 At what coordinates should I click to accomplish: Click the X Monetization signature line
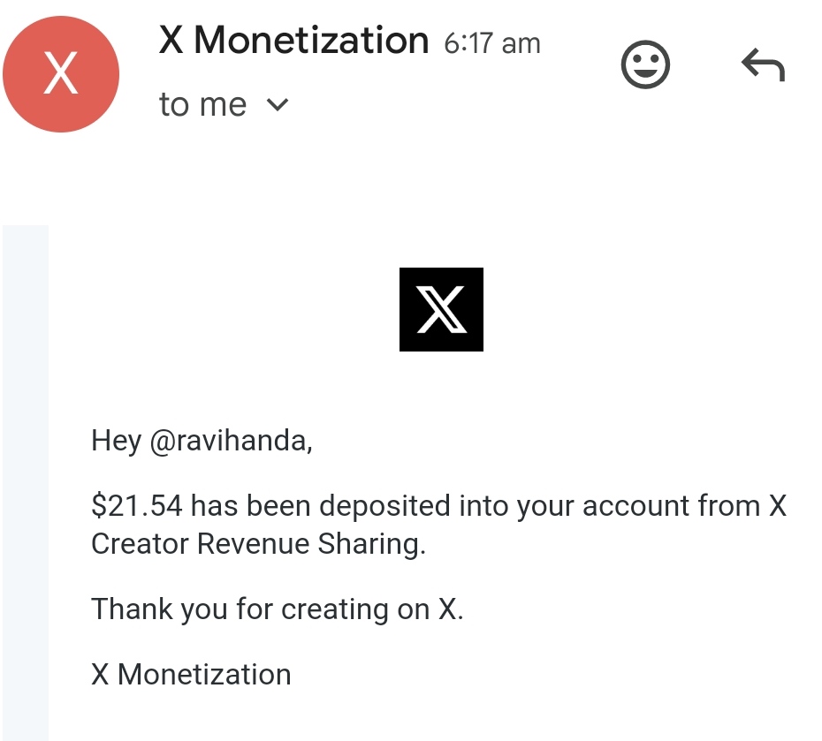pos(191,675)
